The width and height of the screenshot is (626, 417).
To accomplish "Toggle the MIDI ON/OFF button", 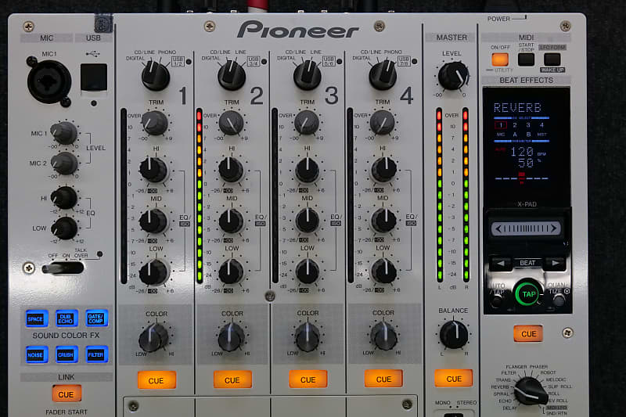I will click(500, 59).
